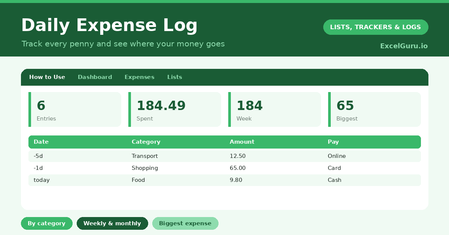The width and height of the screenshot is (449, 235).
Task: Click the Pay column header
Action: pyautogui.click(x=333, y=142)
